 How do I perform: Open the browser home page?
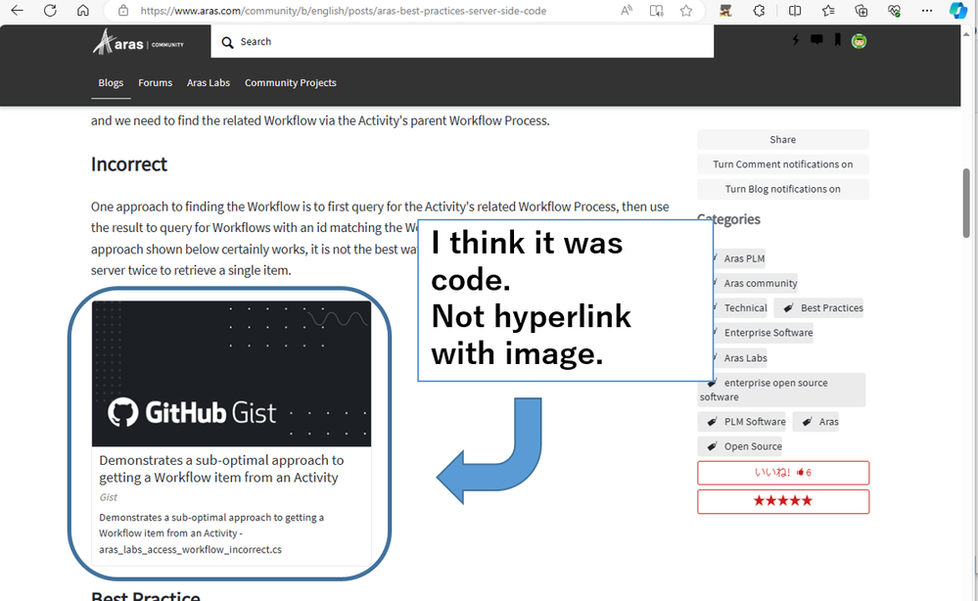[83, 11]
